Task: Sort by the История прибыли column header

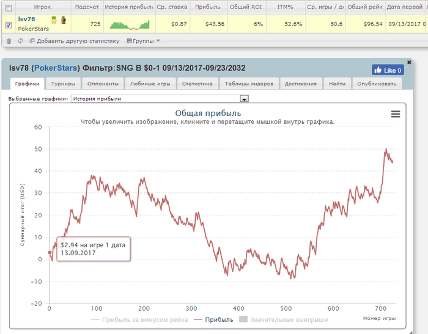Action: point(129,7)
